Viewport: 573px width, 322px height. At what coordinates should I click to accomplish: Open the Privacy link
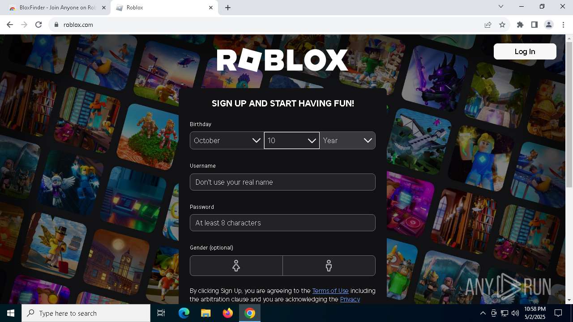pyautogui.click(x=350, y=299)
